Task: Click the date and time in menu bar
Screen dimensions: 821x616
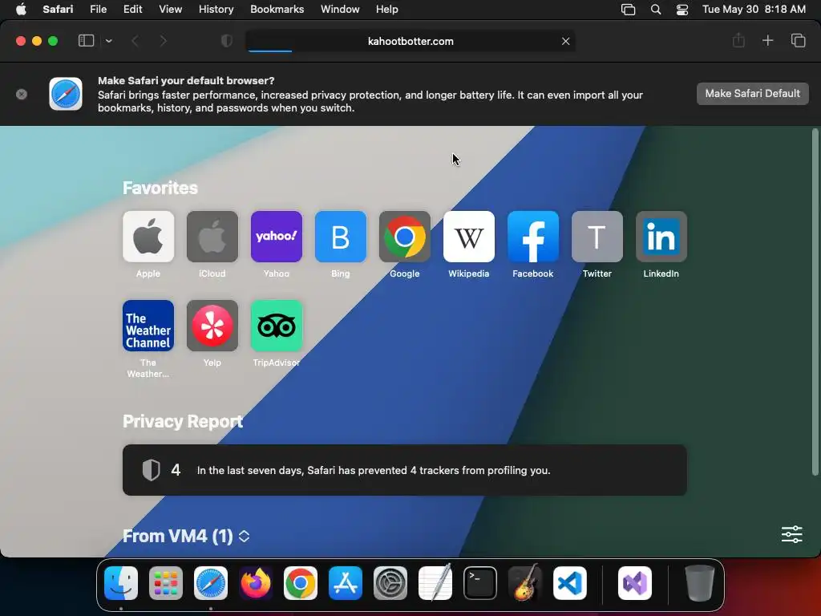Action: point(754,10)
